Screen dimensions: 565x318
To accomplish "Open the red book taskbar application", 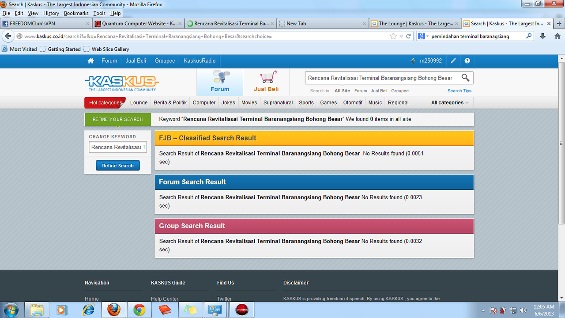I will (165, 310).
